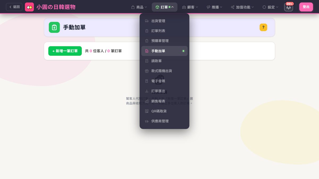Screen dimensions: 319x179
Task: Click the receipt icon beside 電子發票
Action: pos(147,81)
